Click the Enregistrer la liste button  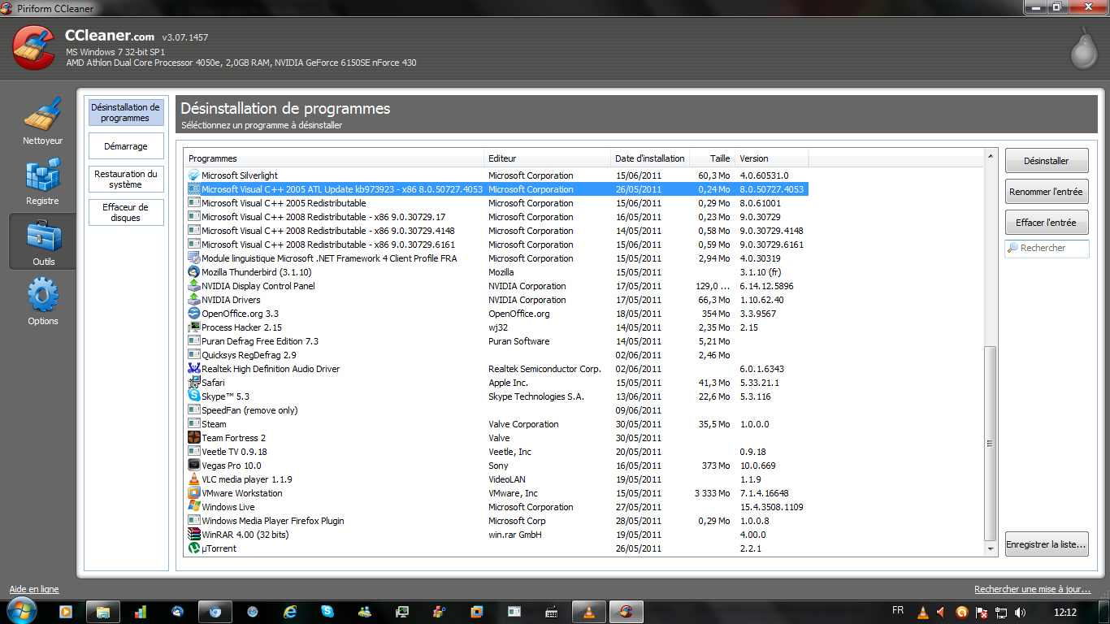[1047, 544]
